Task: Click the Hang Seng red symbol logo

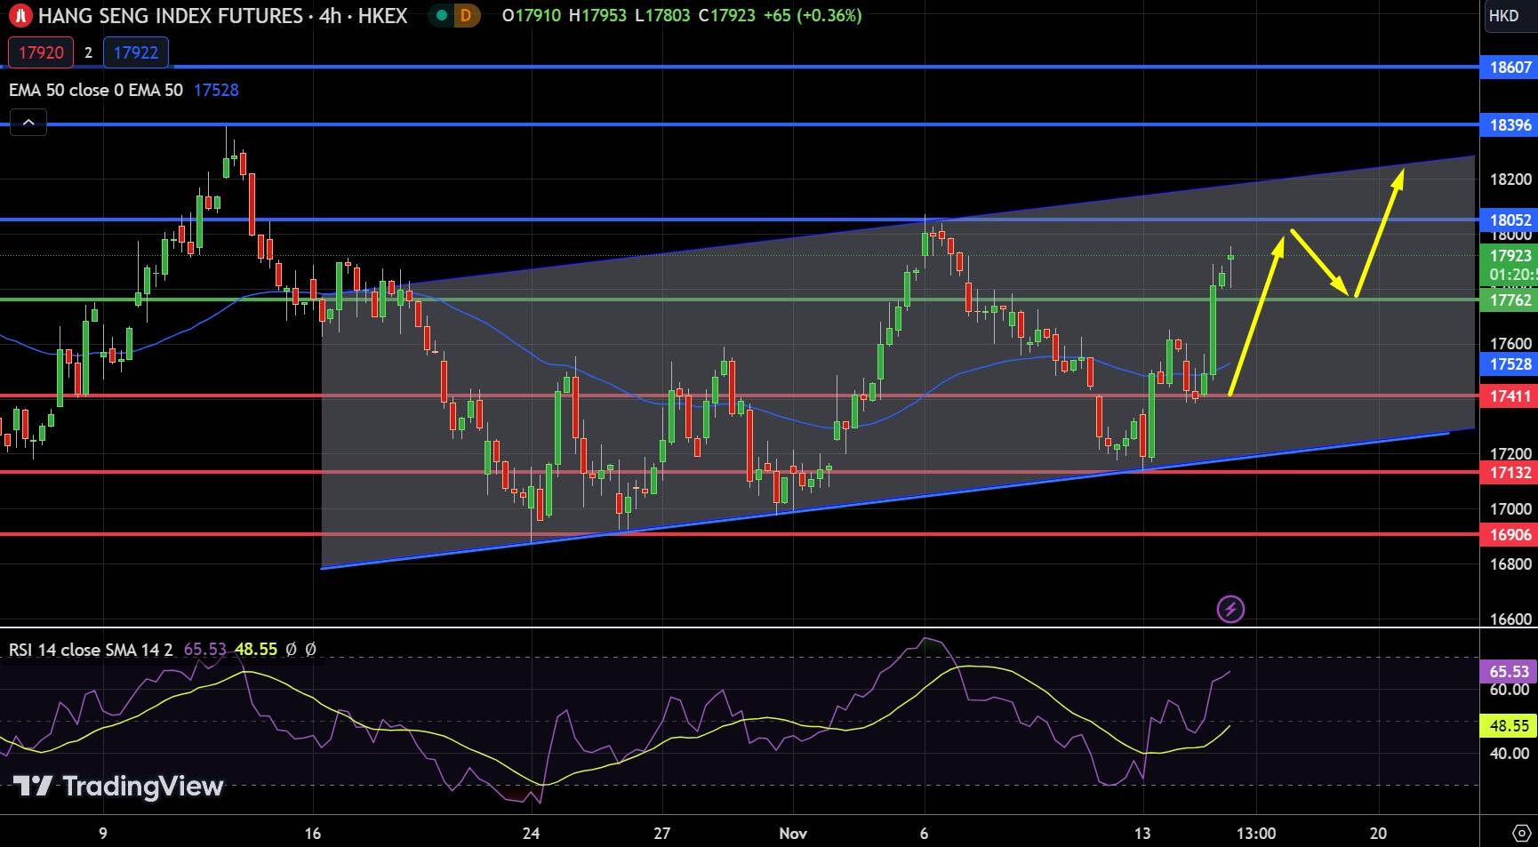Action: tap(20, 16)
